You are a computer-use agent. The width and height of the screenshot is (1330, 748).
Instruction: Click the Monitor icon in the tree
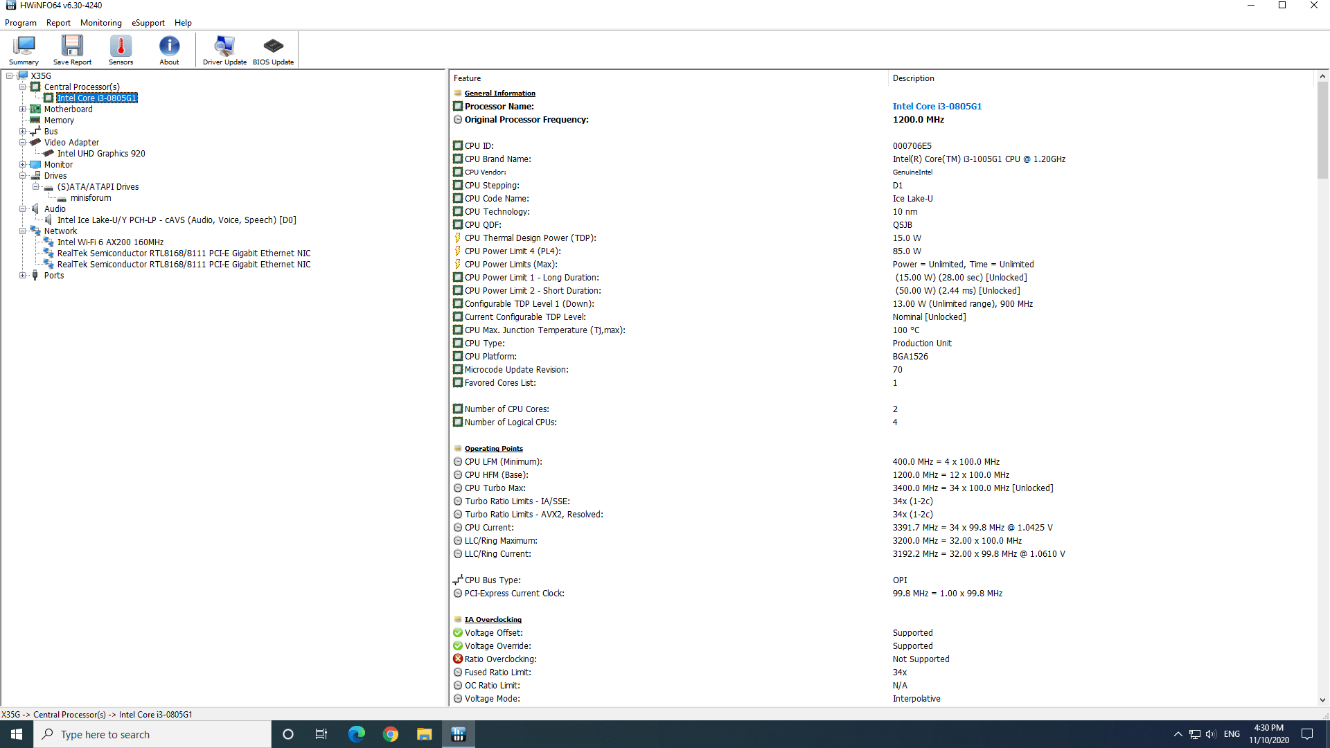(35, 165)
